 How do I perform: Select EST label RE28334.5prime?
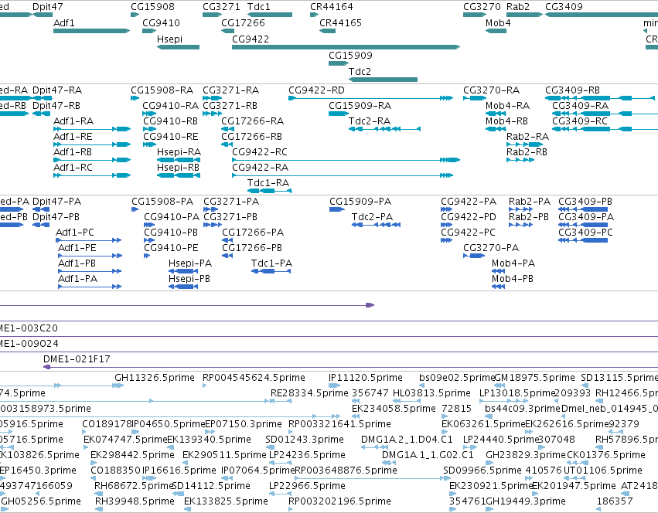309,393
